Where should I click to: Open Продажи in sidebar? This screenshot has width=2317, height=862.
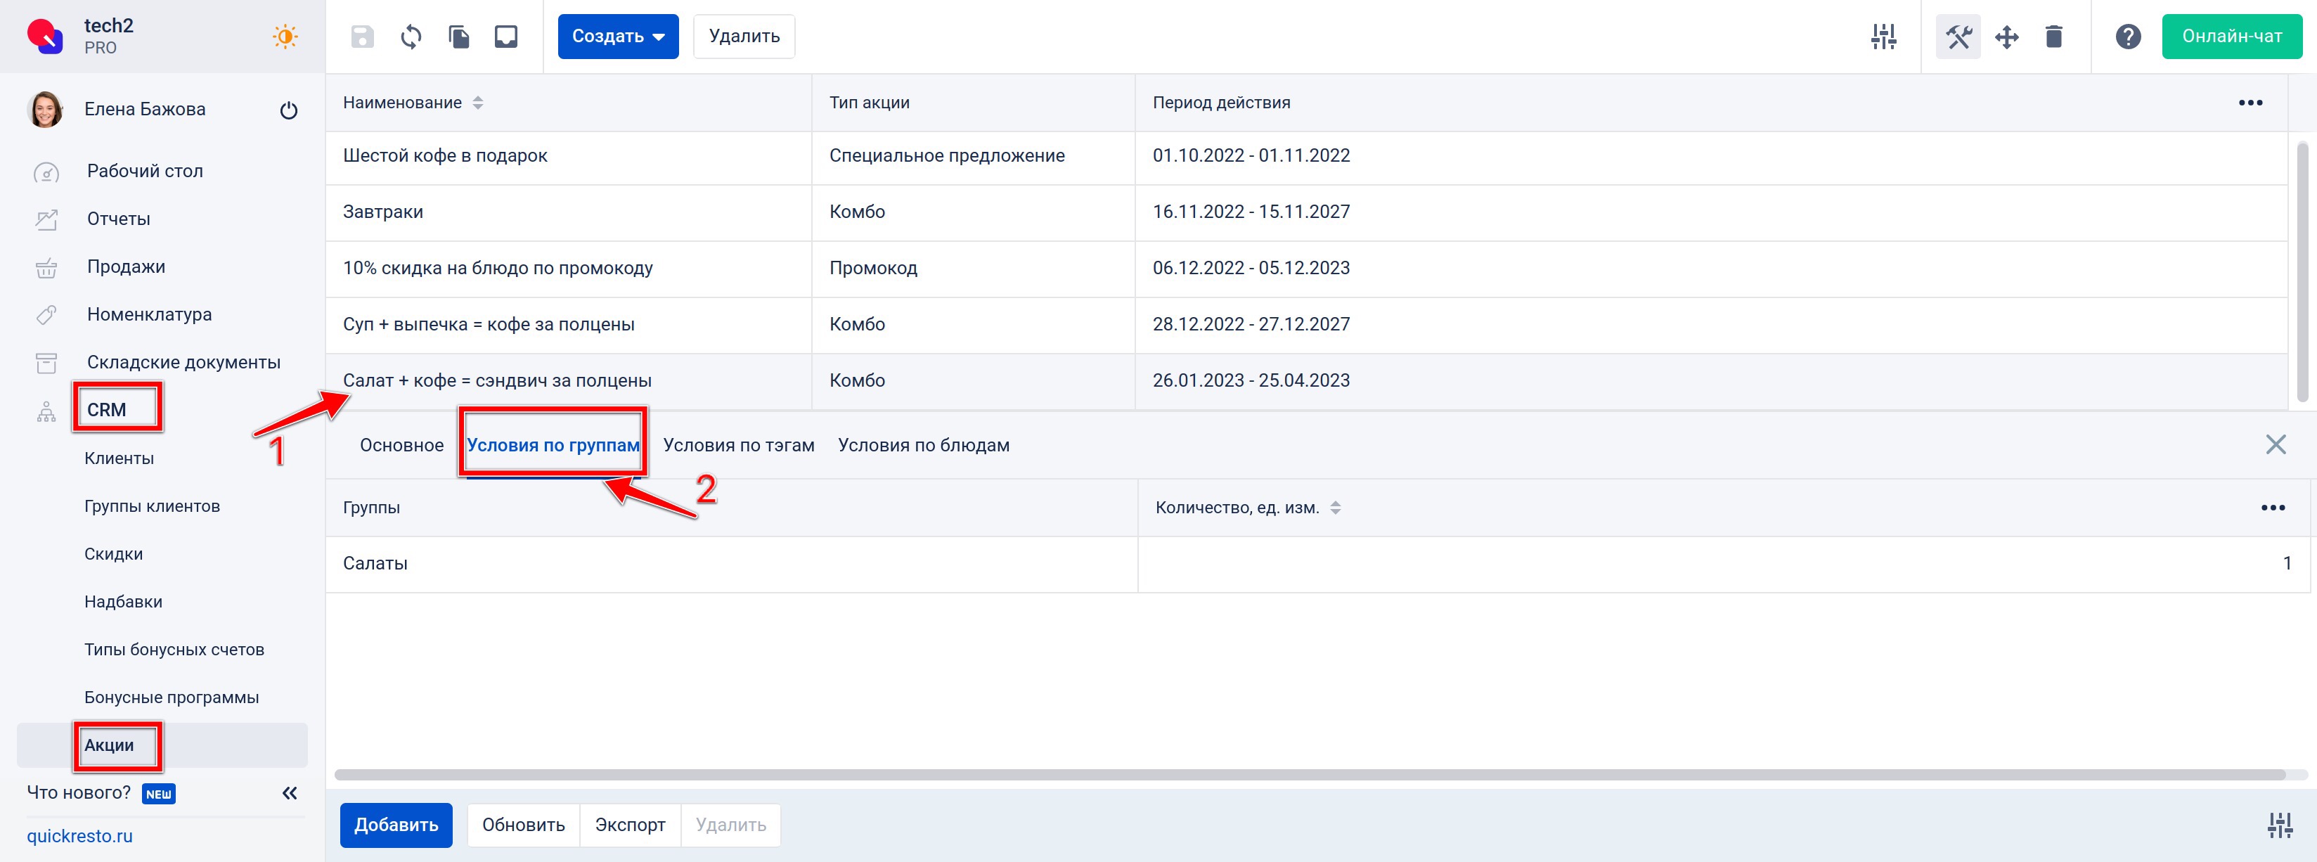pyautogui.click(x=126, y=266)
